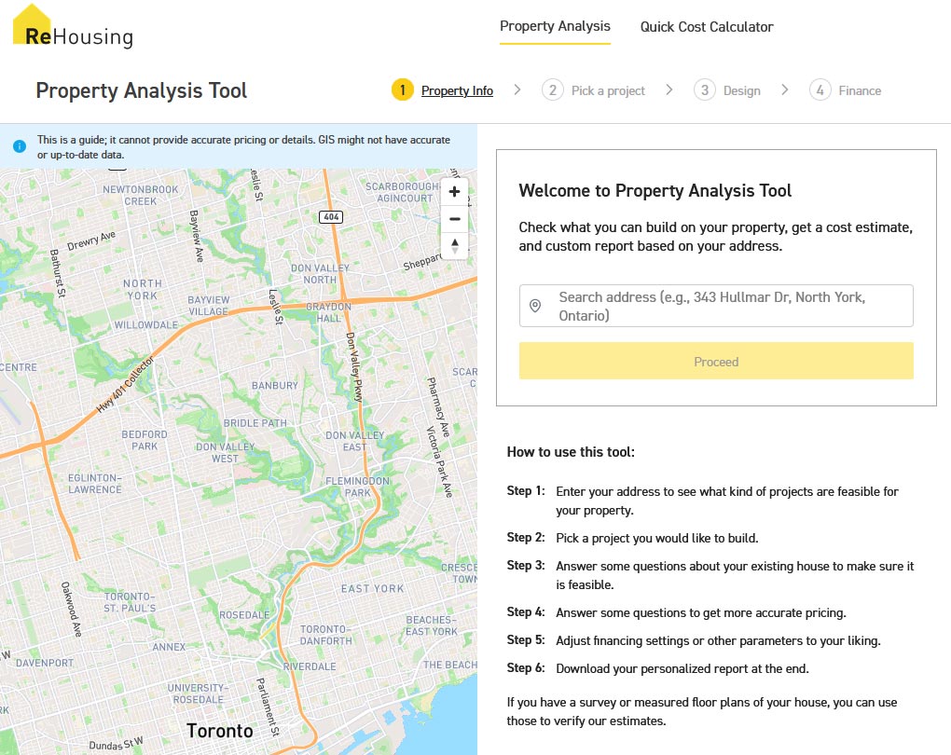Select the Property Info step
Screen dimensions: 951x755
click(457, 90)
